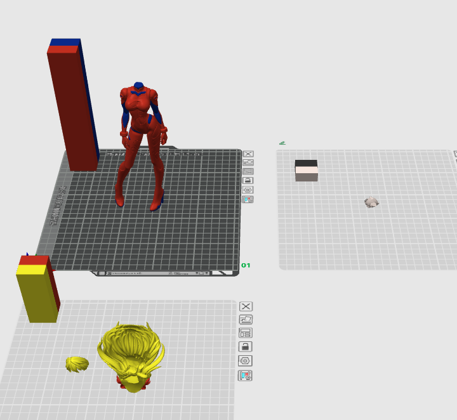Viewport: 457px width, 420px height.
Task: Select the small grey object on right plate
Action: point(371,202)
